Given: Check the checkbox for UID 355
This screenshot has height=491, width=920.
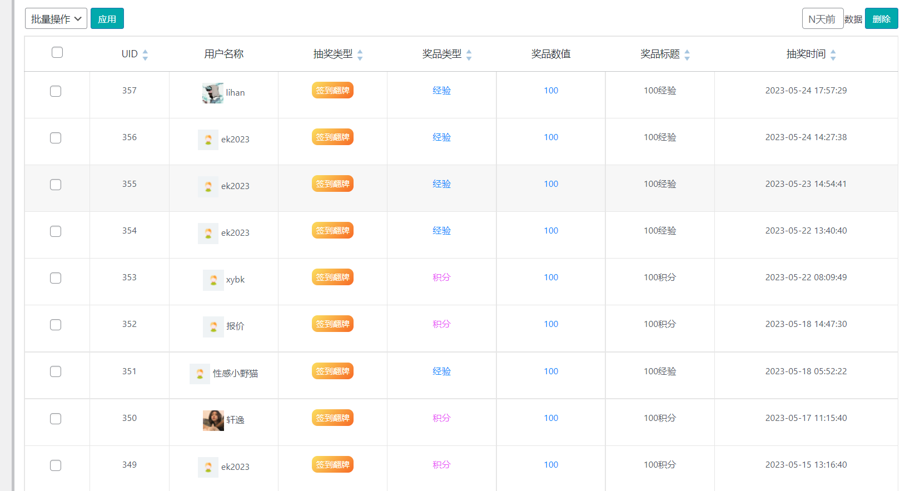Looking at the screenshot, I should point(56,185).
